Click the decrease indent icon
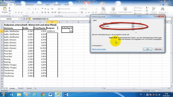Viewport: 173px width, 97px height. (52, 13)
